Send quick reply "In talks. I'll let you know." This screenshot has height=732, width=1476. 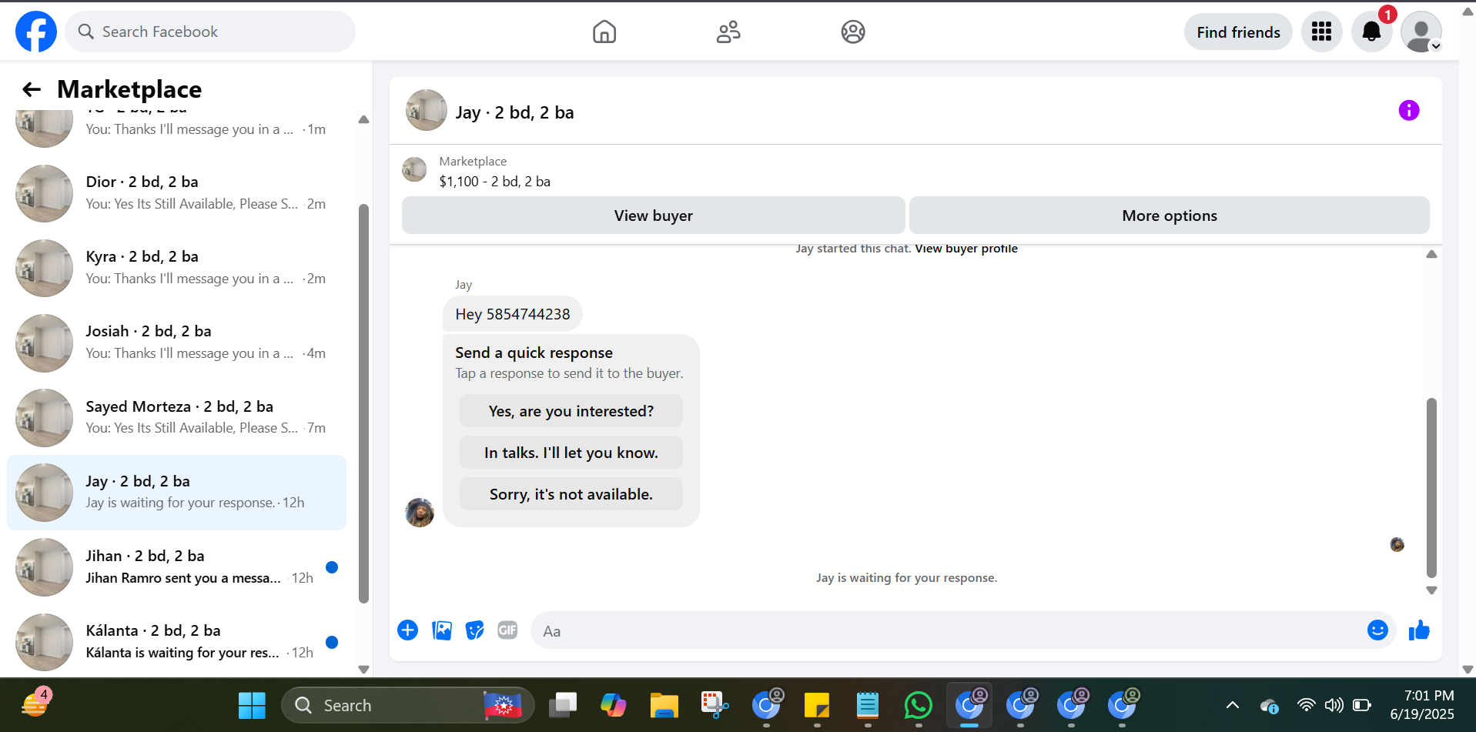click(x=571, y=453)
